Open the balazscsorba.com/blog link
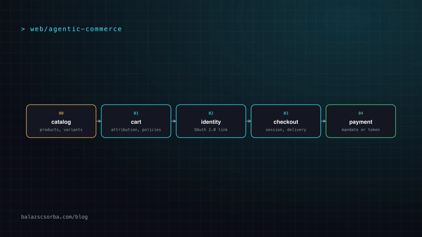The width and height of the screenshot is (422, 237). point(54,217)
